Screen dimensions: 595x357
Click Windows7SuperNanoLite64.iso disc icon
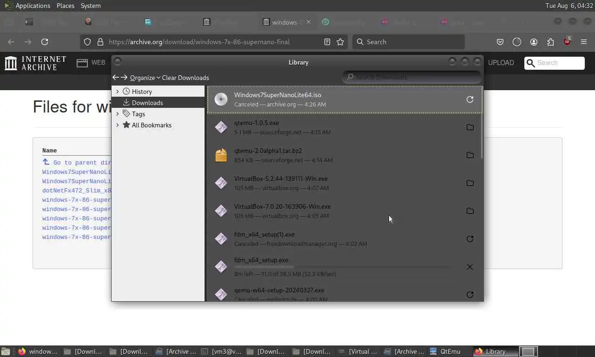(221, 99)
